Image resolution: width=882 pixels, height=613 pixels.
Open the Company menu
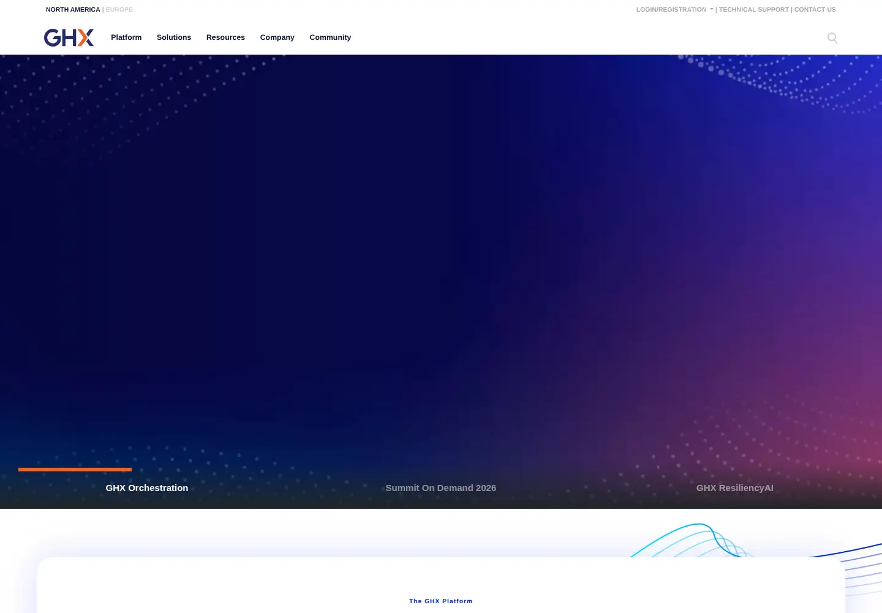point(277,37)
